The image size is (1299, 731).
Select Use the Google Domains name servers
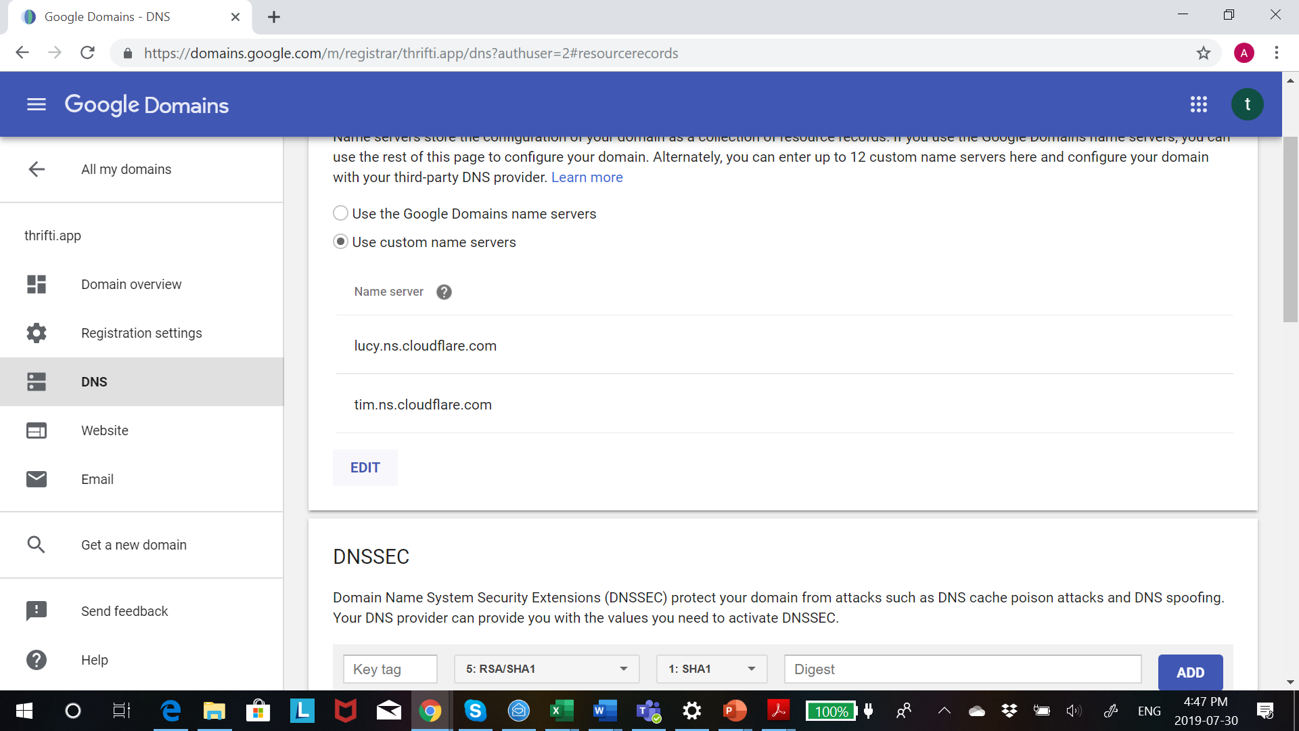340,213
